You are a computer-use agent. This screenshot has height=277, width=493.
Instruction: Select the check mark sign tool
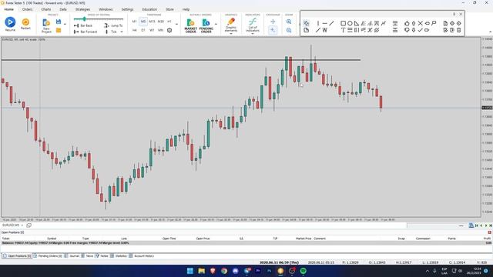click(420, 30)
